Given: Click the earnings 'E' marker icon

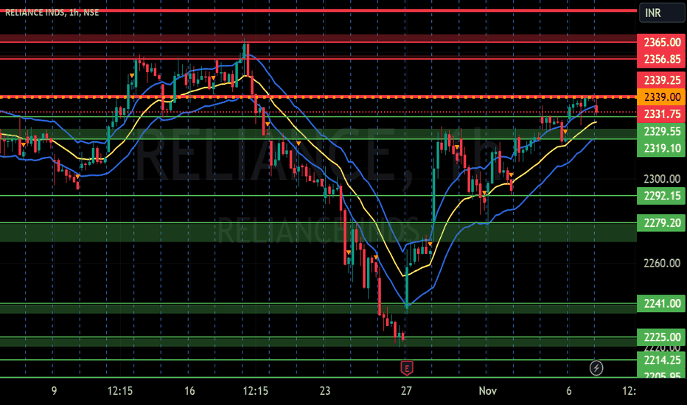Looking at the screenshot, I should (407, 368).
